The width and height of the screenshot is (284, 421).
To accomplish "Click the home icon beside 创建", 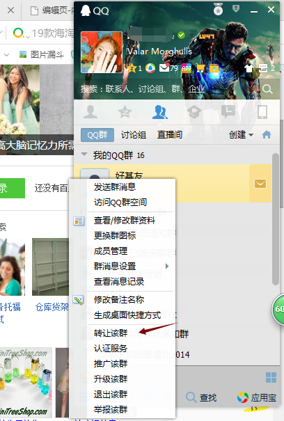I will click(267, 134).
